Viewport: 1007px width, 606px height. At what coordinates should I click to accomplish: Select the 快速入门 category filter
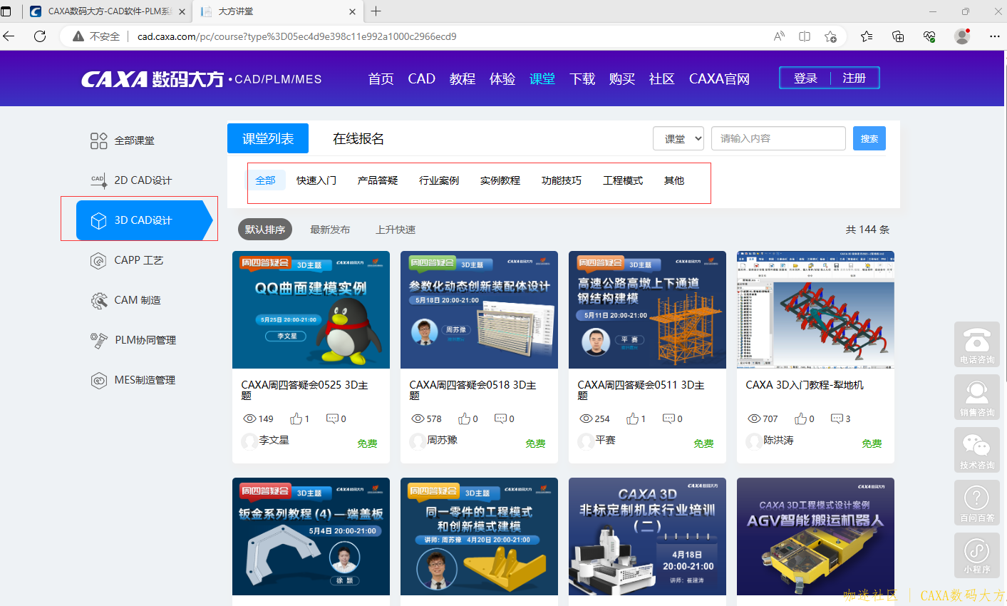tap(316, 180)
